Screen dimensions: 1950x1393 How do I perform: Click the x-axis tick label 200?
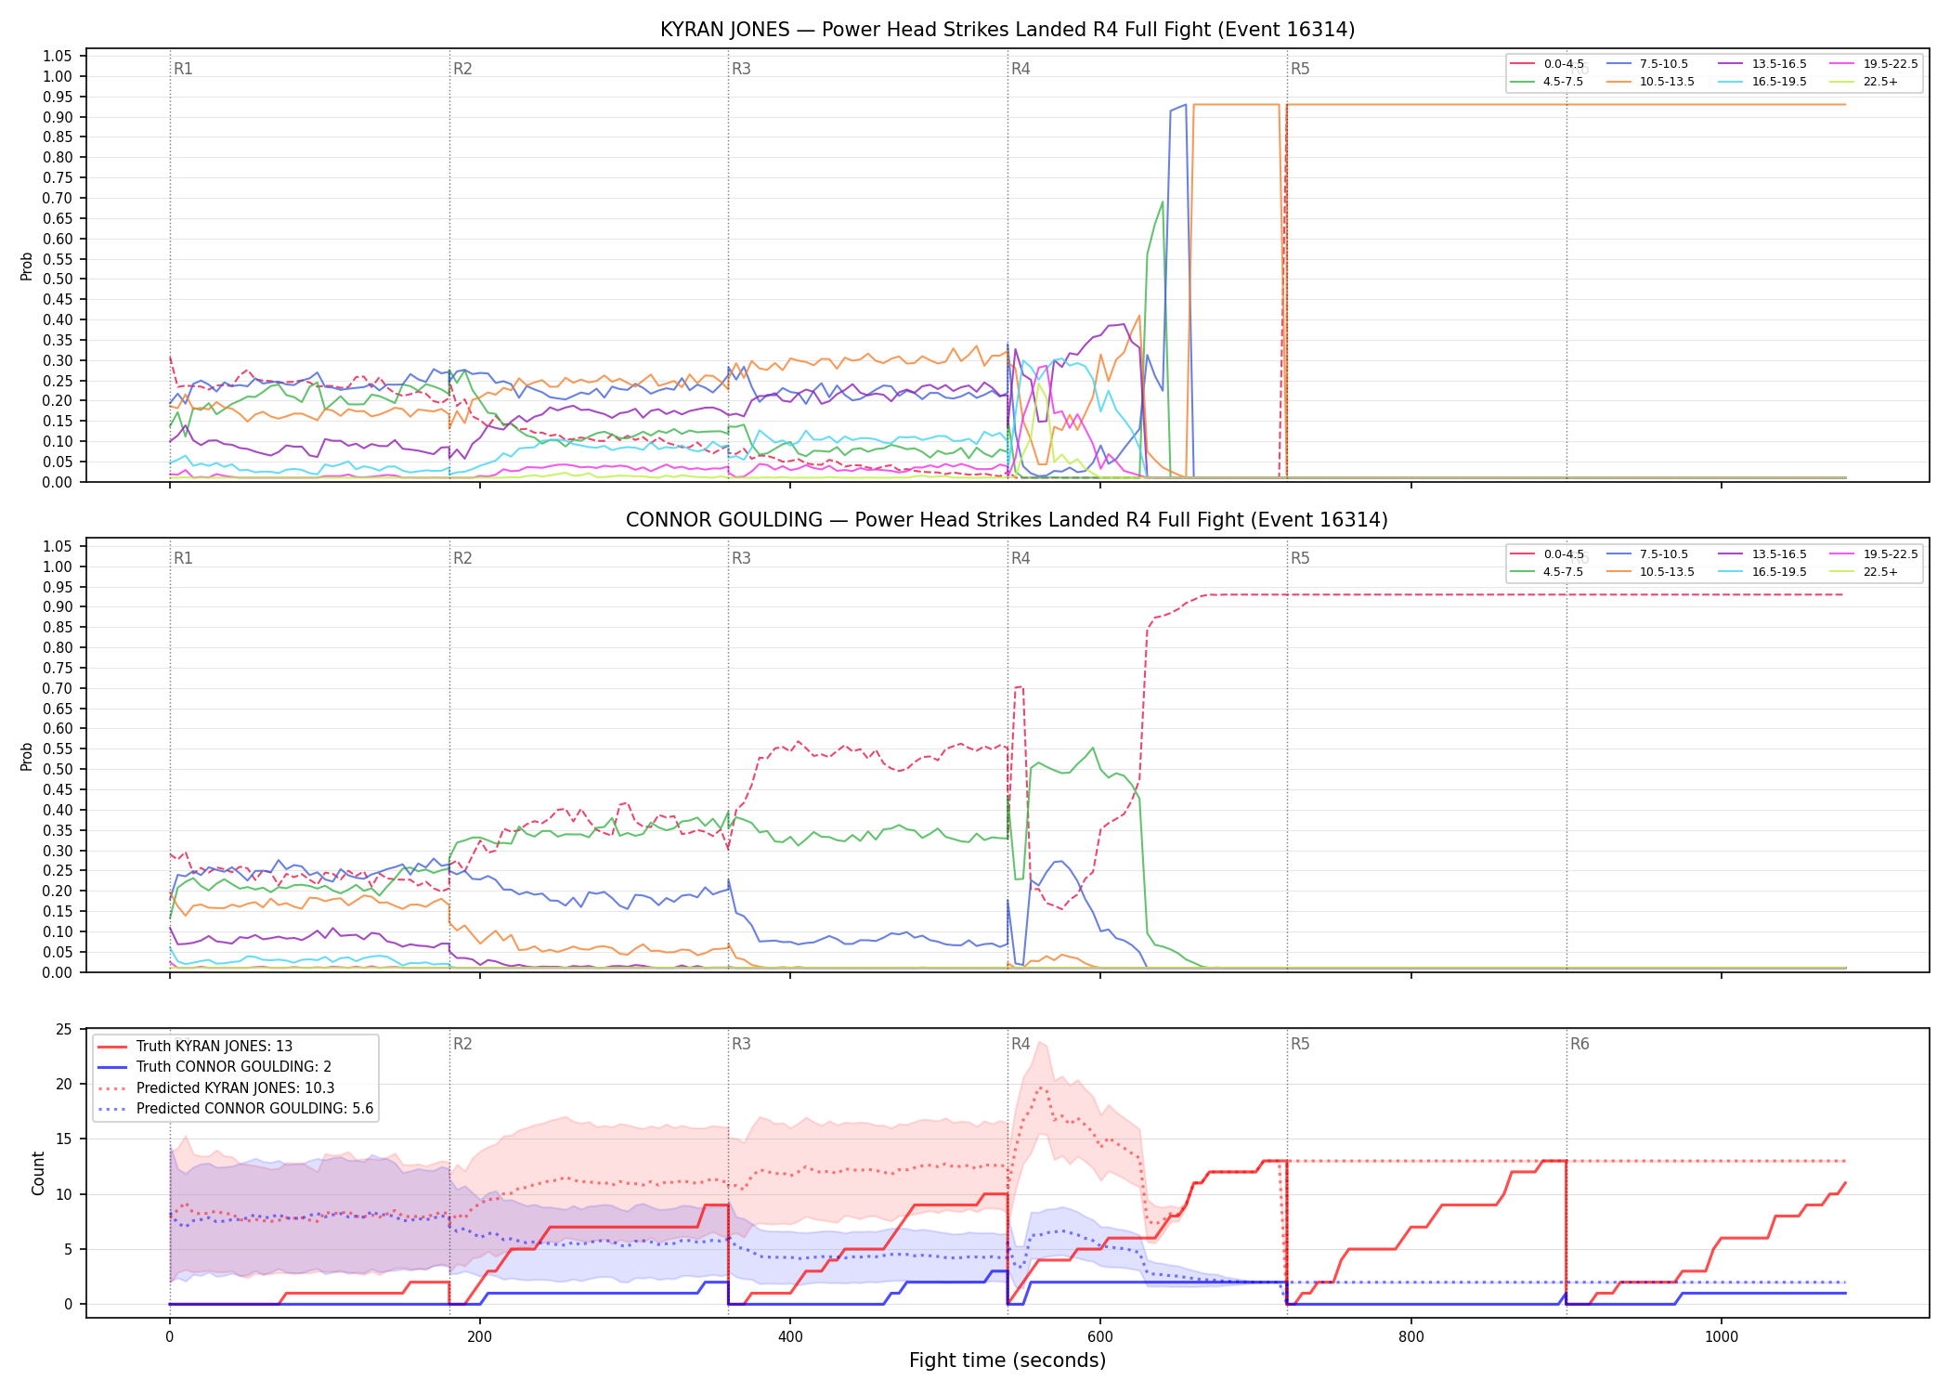(x=479, y=1337)
